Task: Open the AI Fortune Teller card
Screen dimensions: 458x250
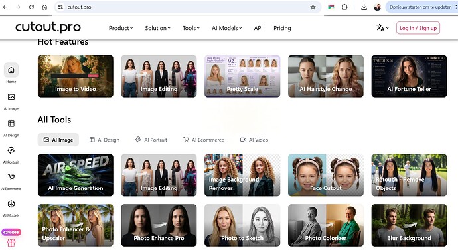Action: pyautogui.click(x=410, y=76)
